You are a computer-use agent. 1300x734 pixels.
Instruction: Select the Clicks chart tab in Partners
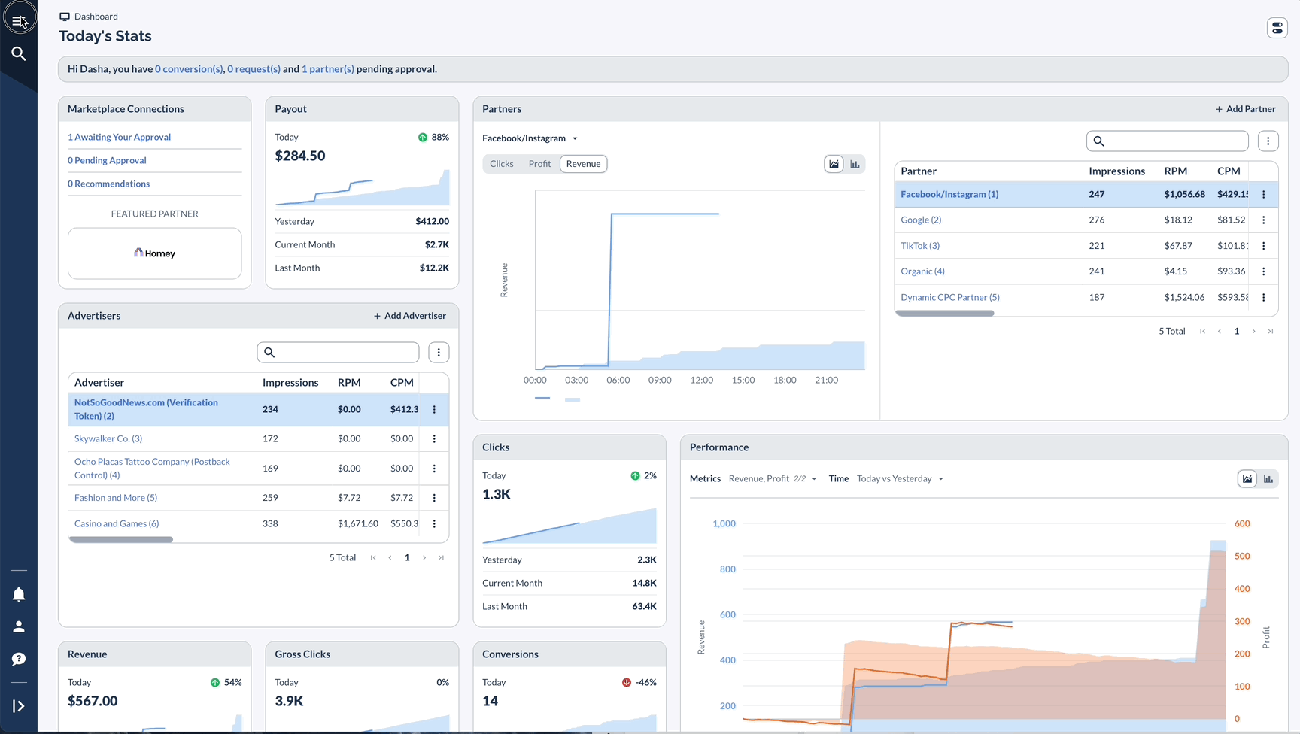(502, 164)
